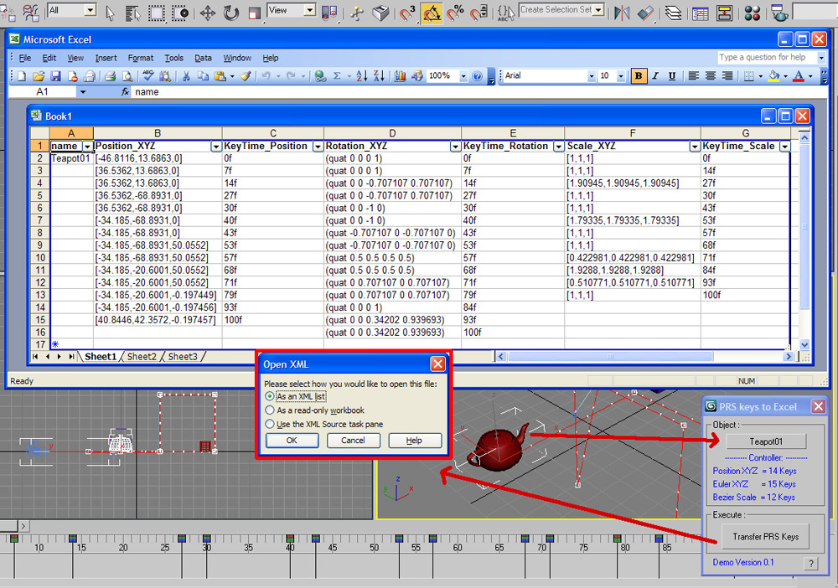This screenshot has height=588, width=838.
Task: Open the 3ds Max Material Editor icon
Action: click(x=752, y=13)
